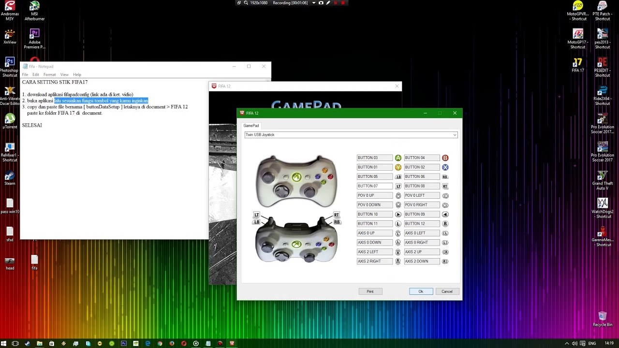Click the Start arrow icon beside BUTTON 10

(398, 214)
